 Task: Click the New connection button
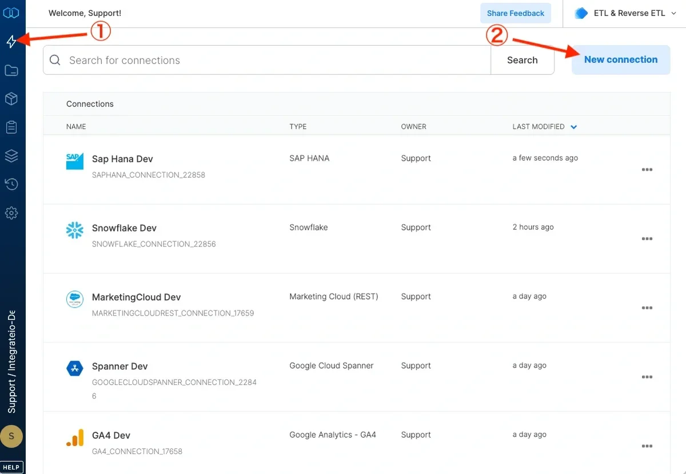621,59
